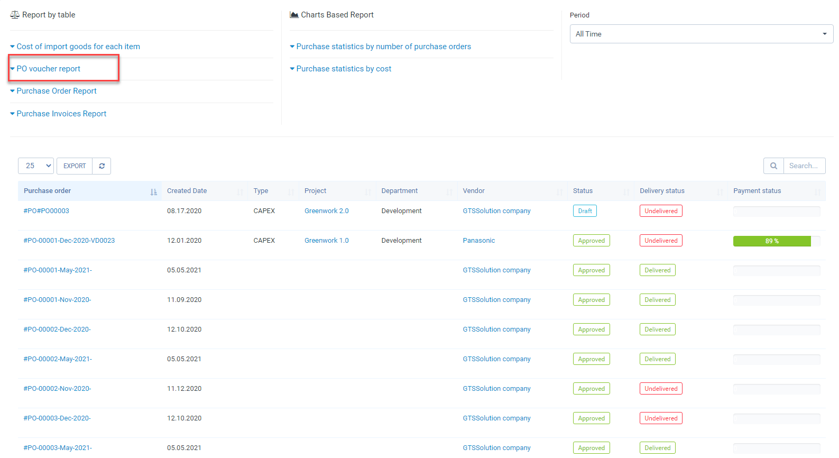This screenshot has height=458, width=839.
Task: Open the Period All Time dropdown
Action: (x=701, y=34)
